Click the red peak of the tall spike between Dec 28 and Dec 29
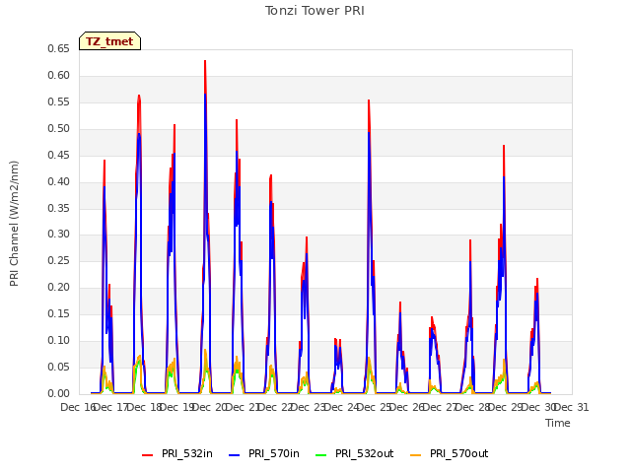This screenshot has height=473, width=631. pyautogui.click(x=504, y=146)
